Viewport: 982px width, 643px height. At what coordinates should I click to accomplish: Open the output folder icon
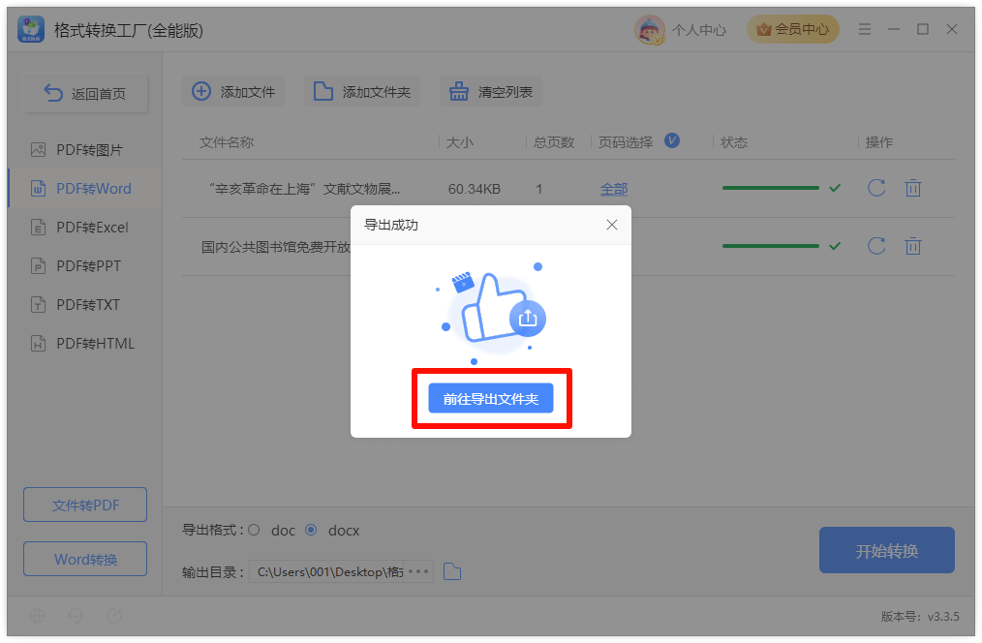(x=452, y=571)
